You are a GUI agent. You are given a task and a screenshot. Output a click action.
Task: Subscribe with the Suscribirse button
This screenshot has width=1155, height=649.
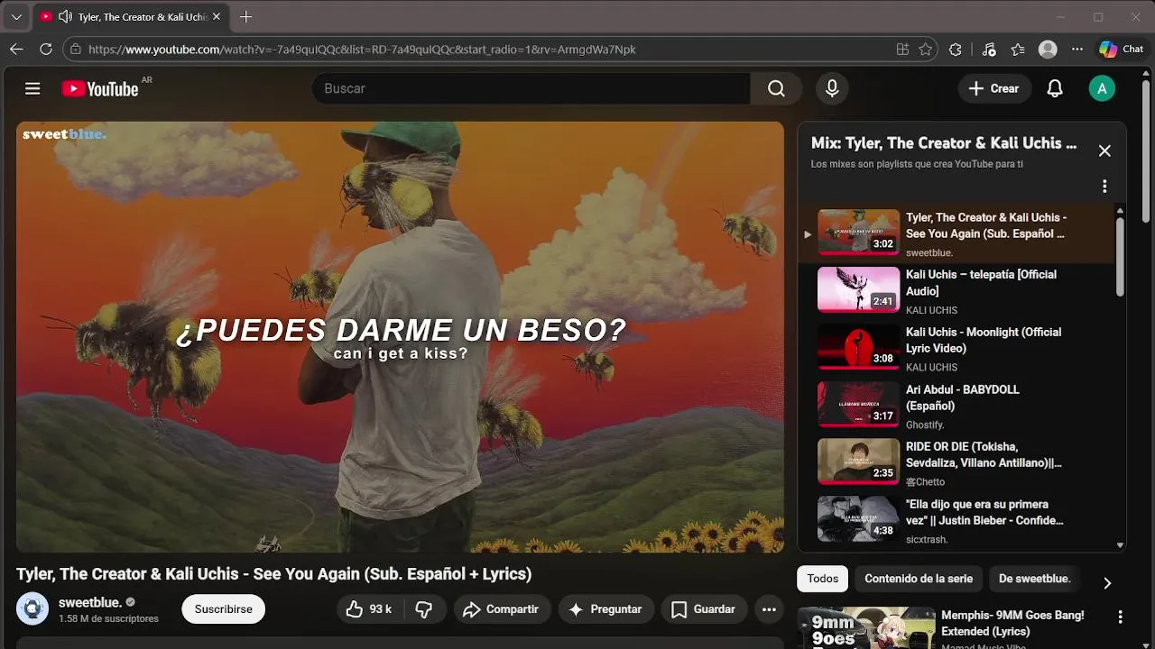pyautogui.click(x=223, y=609)
